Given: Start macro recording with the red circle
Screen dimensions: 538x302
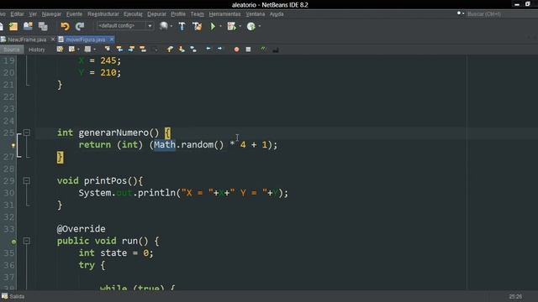Looking at the screenshot, I should pyautogui.click(x=236, y=49).
